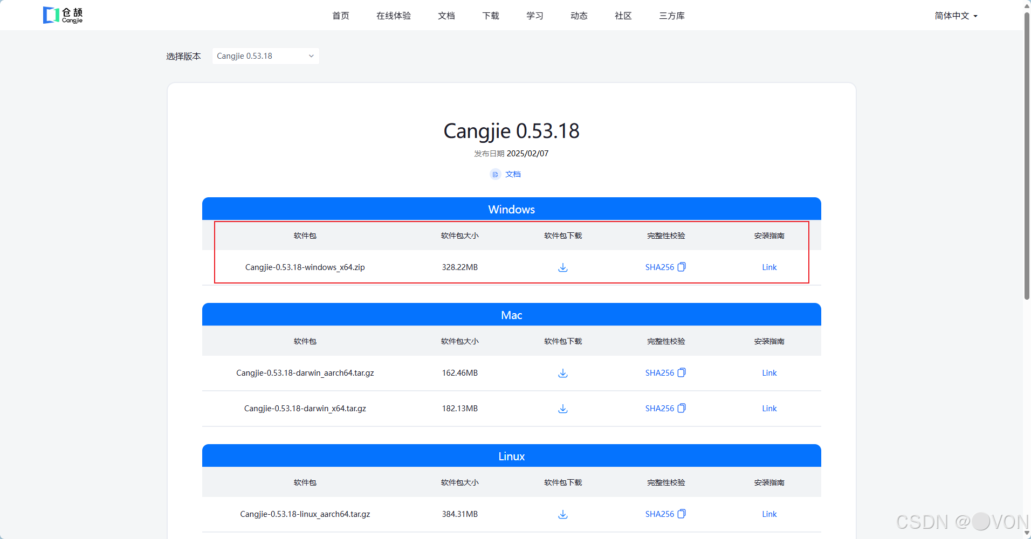Open install guide Link for darwin_x64
Viewport: 1031px width, 539px height.
point(769,409)
